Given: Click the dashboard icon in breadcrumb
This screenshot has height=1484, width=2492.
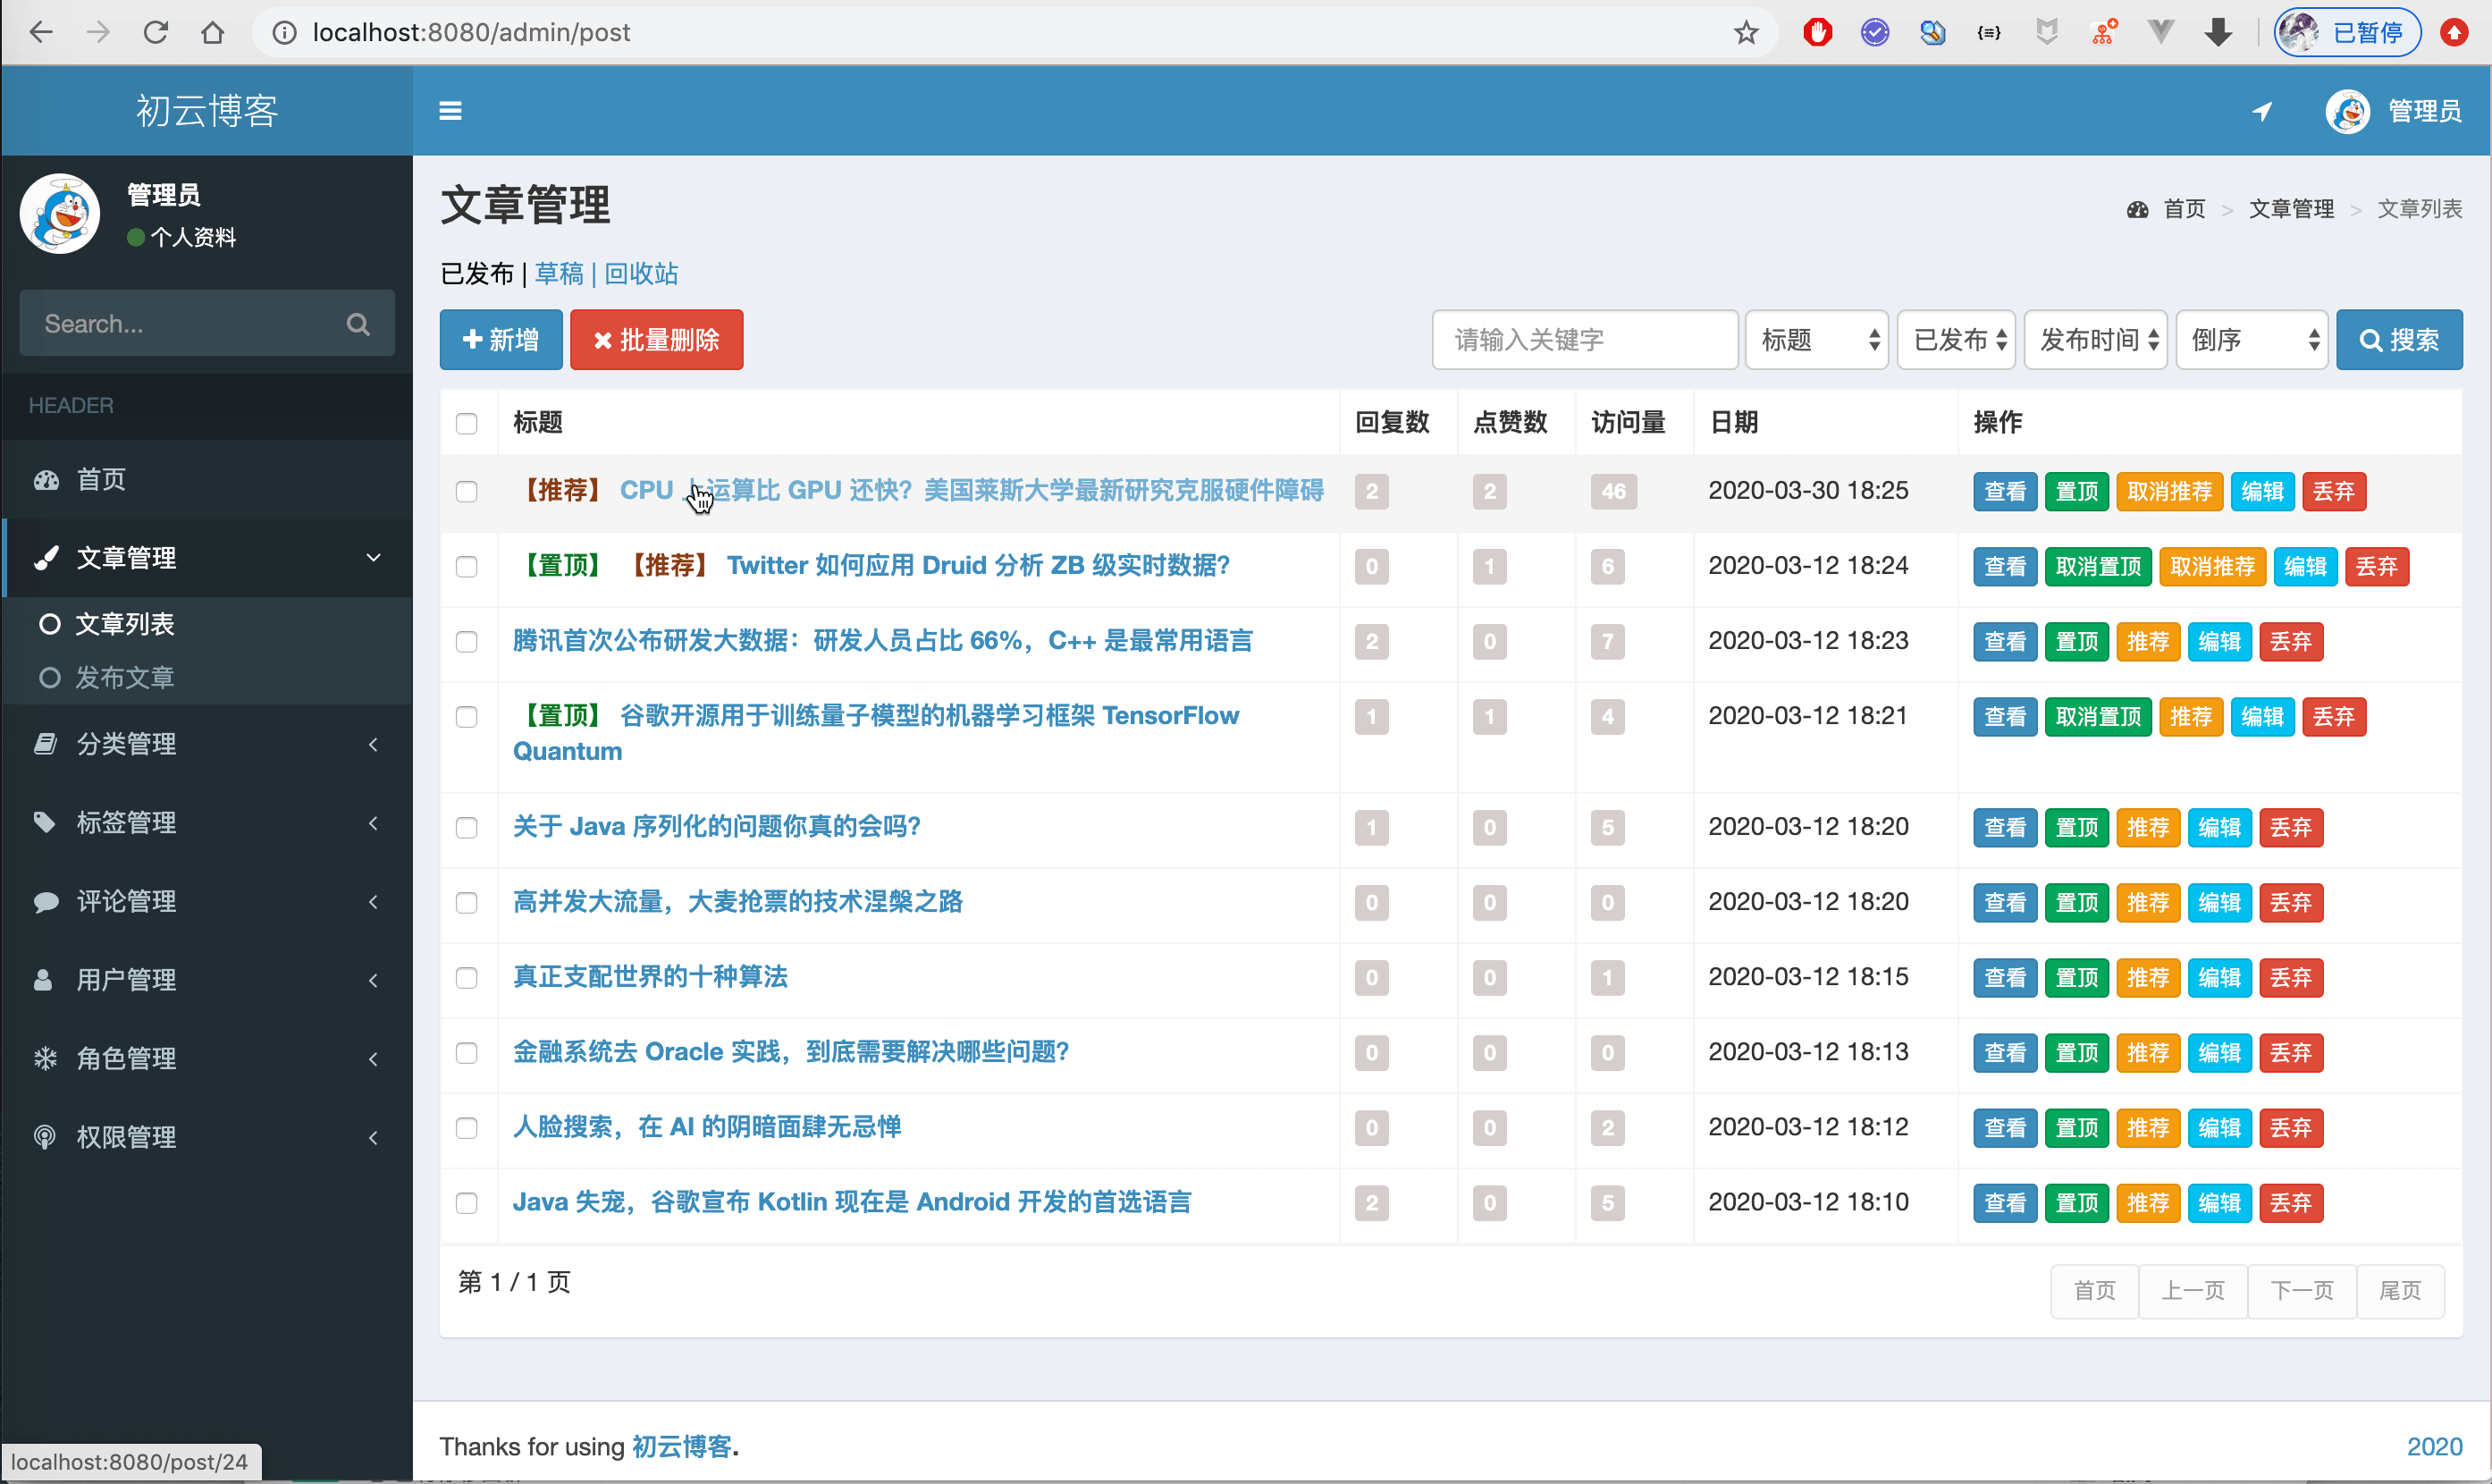Looking at the screenshot, I should (2137, 209).
